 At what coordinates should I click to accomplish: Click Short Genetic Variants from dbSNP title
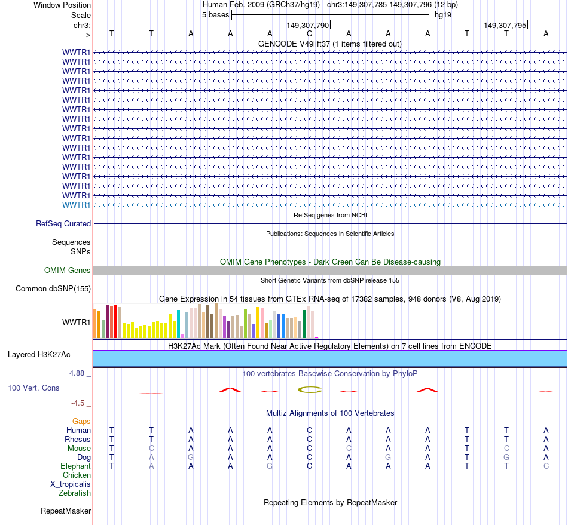point(330,280)
